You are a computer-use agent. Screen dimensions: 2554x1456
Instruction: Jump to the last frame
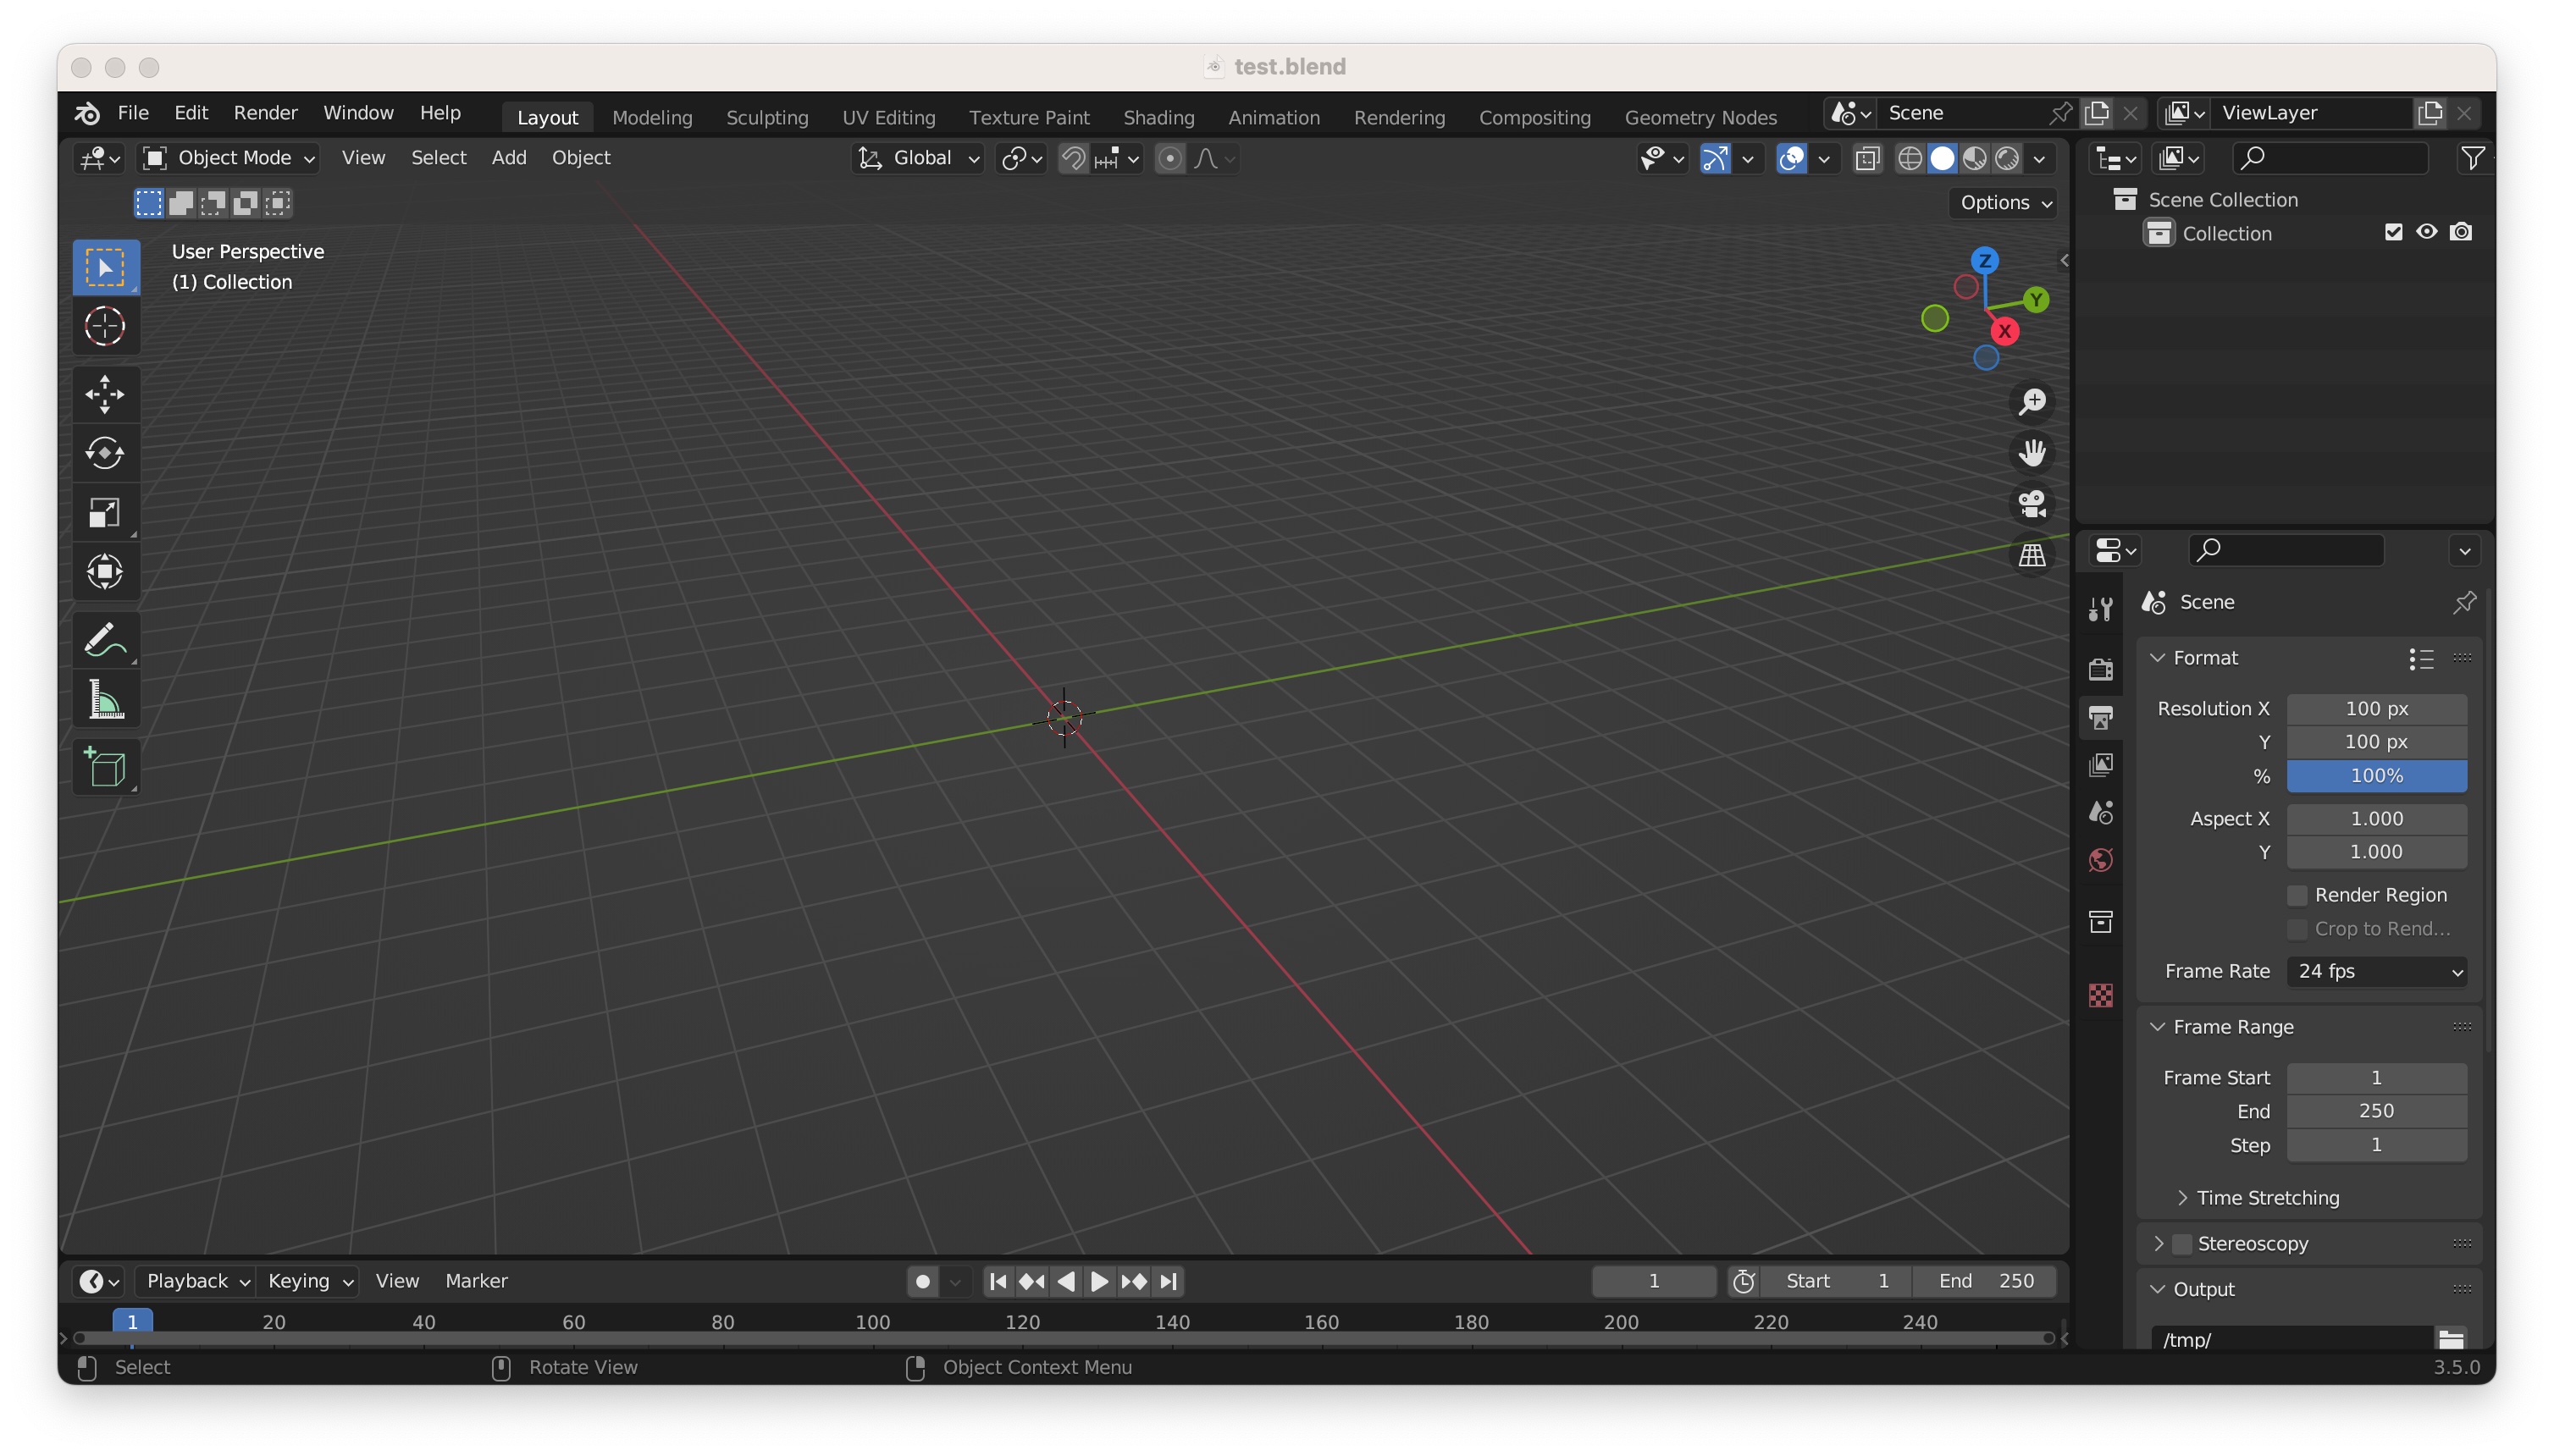(1168, 1281)
